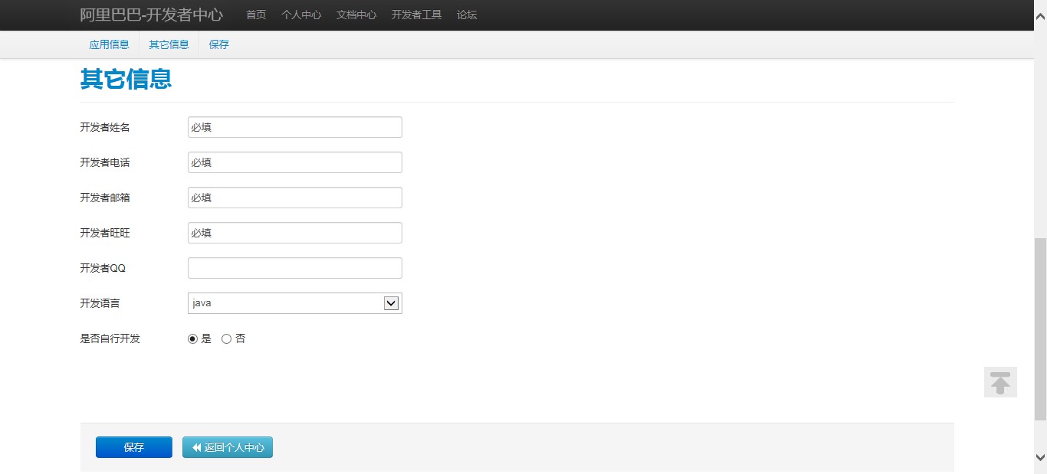Select the 否 radio button
The image size is (1047, 474).
click(x=226, y=338)
